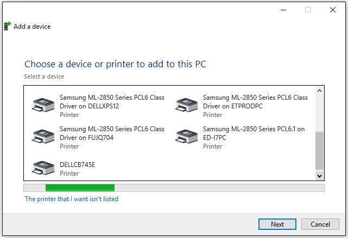Click the Next button
Viewport: 348px width, 238px height.
(277, 224)
